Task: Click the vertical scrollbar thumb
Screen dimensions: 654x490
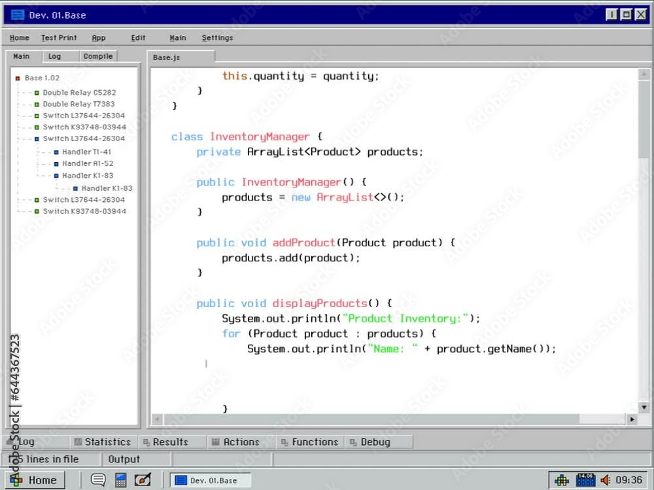Action: click(644, 119)
